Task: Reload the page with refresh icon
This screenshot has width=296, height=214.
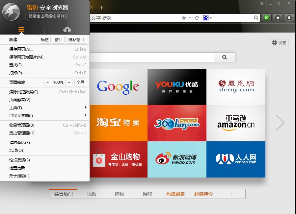Action: coord(197,18)
